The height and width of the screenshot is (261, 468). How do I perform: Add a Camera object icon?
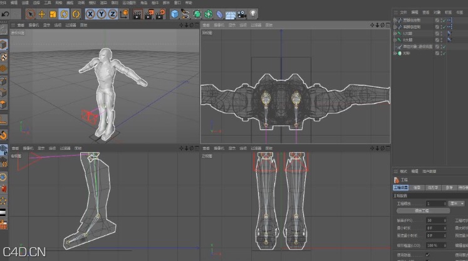[x=242, y=14]
